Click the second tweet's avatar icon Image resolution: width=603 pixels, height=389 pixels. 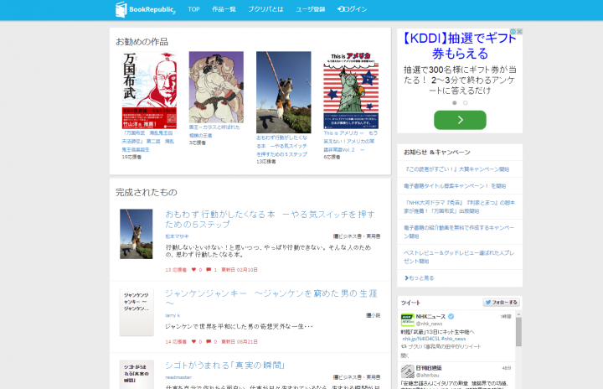(x=407, y=371)
